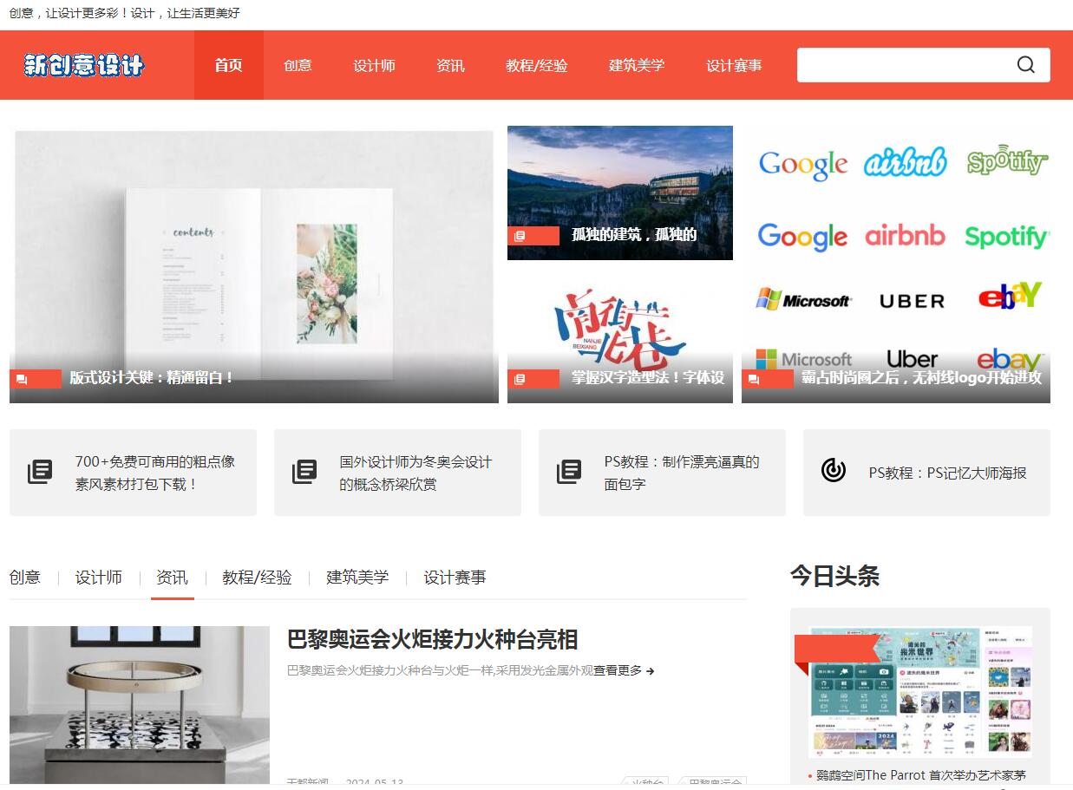Image resolution: width=1073 pixels, height=790 pixels.
Task: Click the red badge icon on 版式设计关键 banner
Action: tap(36, 379)
